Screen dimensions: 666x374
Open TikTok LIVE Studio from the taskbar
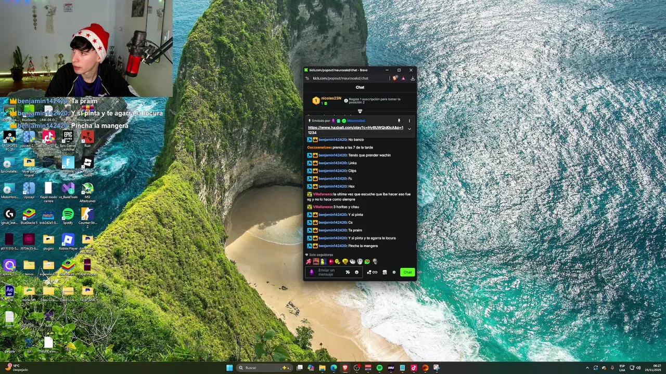click(414, 368)
